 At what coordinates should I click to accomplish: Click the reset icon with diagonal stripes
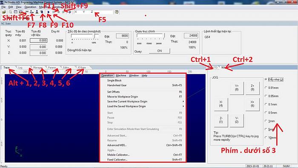pyautogui.click(x=70, y=12)
